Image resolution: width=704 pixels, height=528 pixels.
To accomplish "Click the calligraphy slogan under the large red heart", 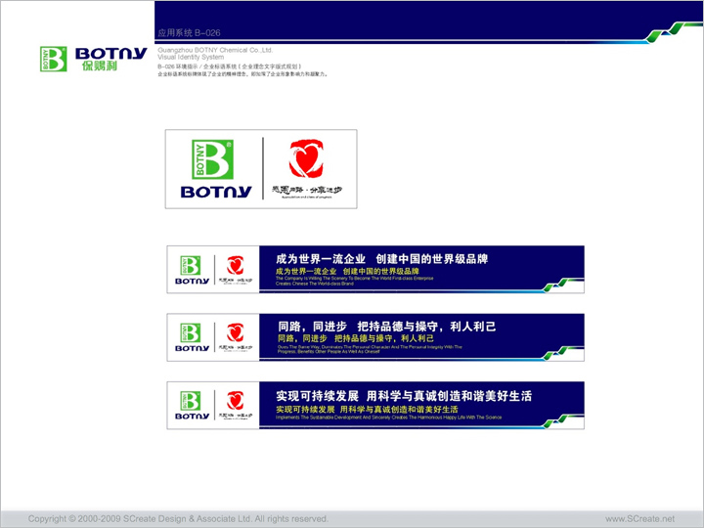I will point(307,192).
